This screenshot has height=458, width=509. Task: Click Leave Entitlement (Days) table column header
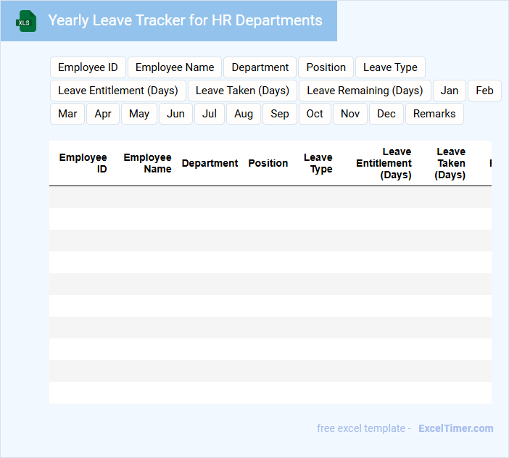(384, 163)
